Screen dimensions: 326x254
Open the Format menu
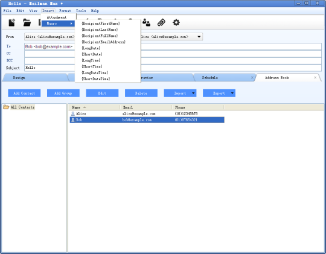[x=65, y=11]
